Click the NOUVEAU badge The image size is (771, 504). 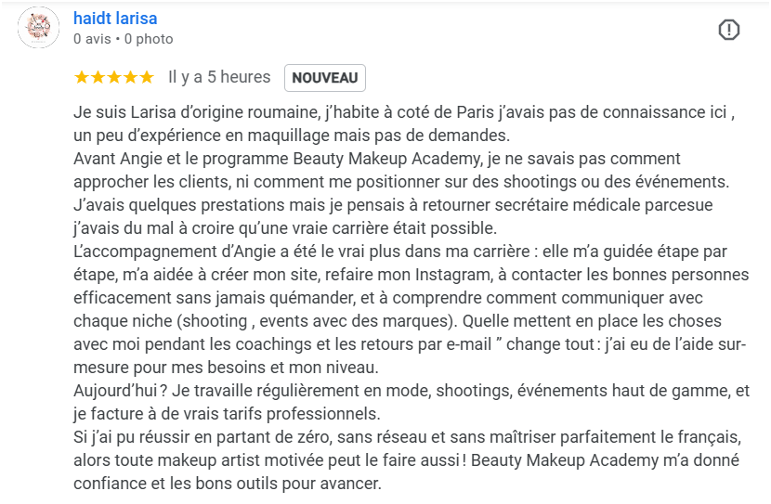click(324, 78)
